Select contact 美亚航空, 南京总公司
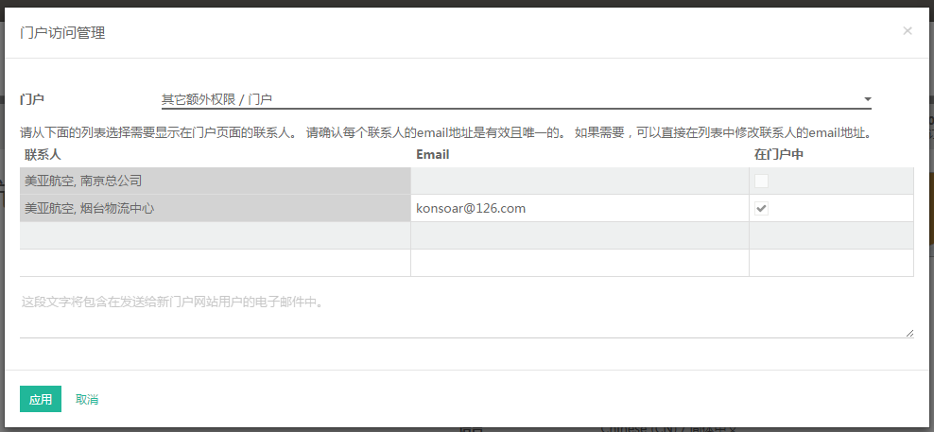 [x=215, y=181]
